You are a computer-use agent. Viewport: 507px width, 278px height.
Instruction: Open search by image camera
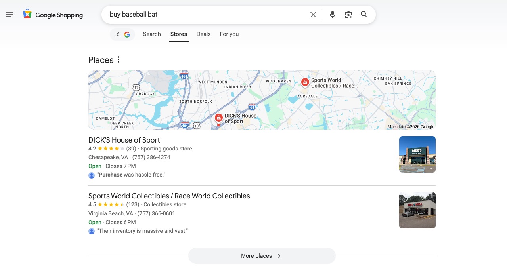(x=348, y=15)
